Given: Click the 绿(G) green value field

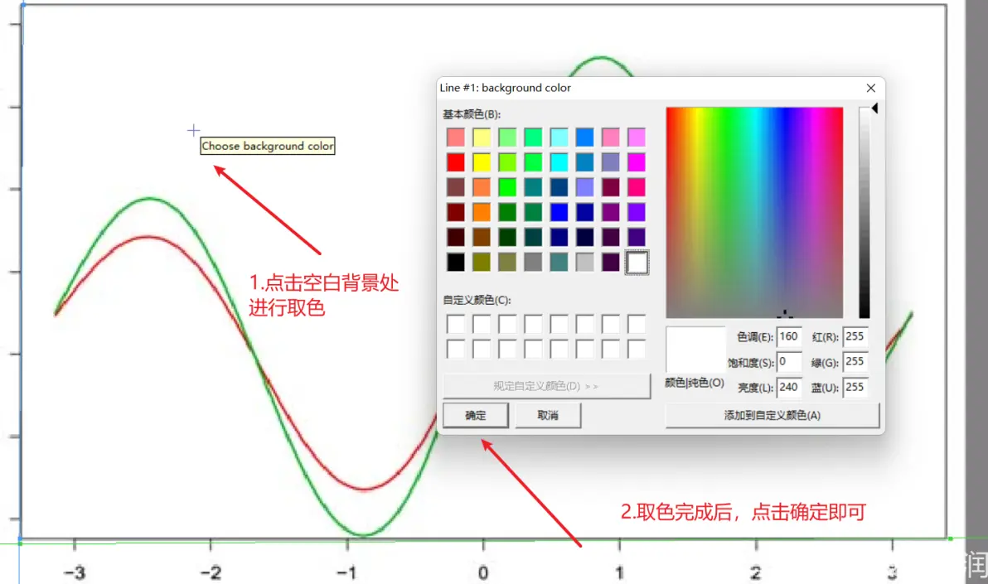Looking at the screenshot, I should click(855, 362).
